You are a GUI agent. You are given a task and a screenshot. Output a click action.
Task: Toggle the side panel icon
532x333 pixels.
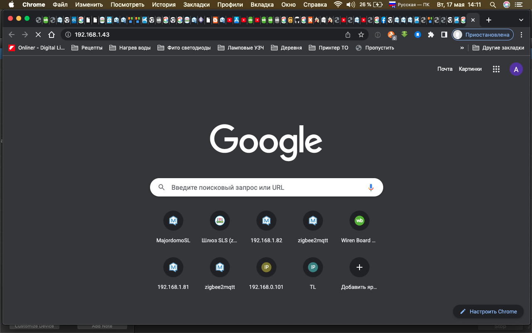(444, 35)
